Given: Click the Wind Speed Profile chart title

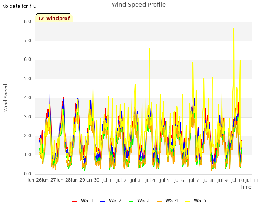Looking at the screenshot, I should pos(139,5).
